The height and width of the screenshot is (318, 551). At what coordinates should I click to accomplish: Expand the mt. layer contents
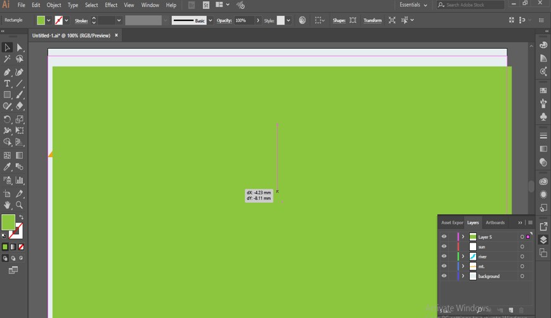click(x=463, y=267)
